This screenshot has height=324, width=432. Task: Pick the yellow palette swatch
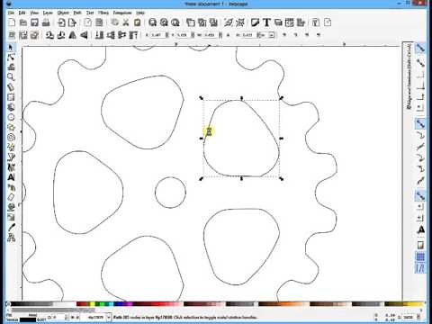[x=93, y=304]
